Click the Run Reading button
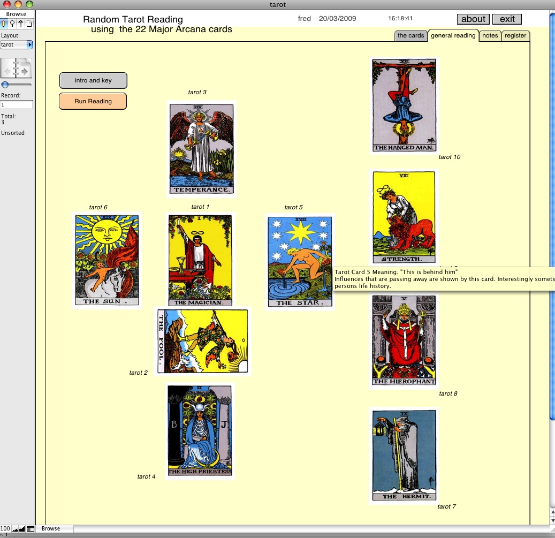The image size is (555, 538). [x=93, y=101]
